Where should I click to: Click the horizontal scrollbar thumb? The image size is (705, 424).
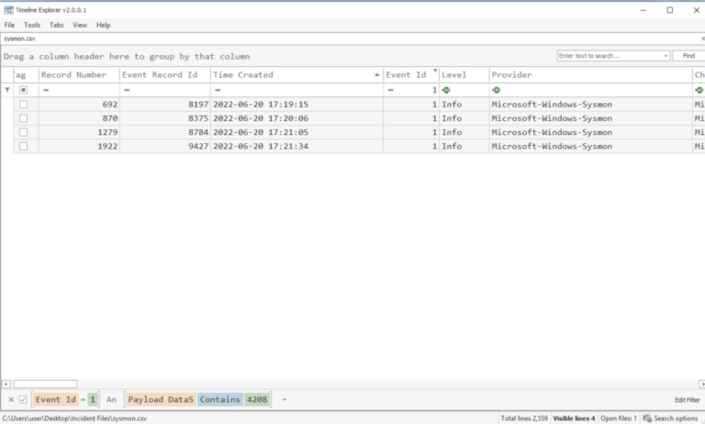[45, 384]
